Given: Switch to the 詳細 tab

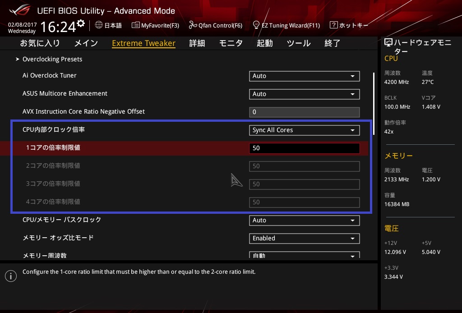Looking at the screenshot, I should click(x=197, y=43).
